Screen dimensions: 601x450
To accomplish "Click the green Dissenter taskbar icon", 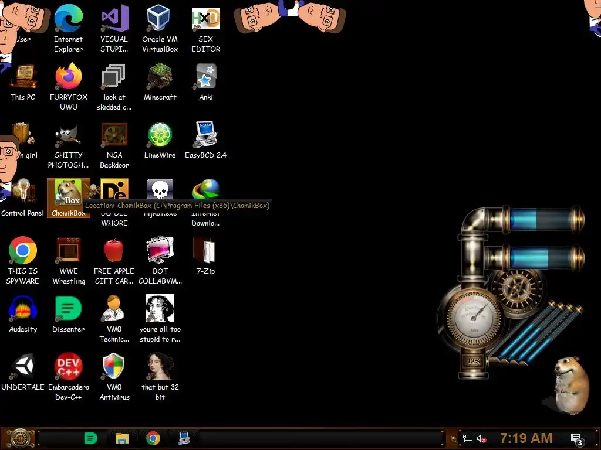I will 90,438.
